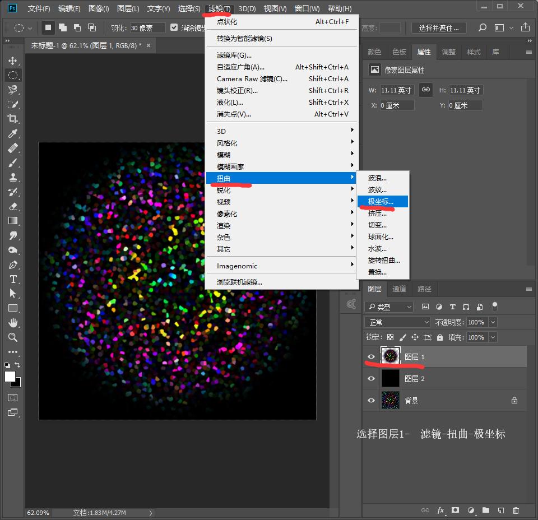
Task: Switch to the 通道 channels tab
Action: tap(399, 289)
